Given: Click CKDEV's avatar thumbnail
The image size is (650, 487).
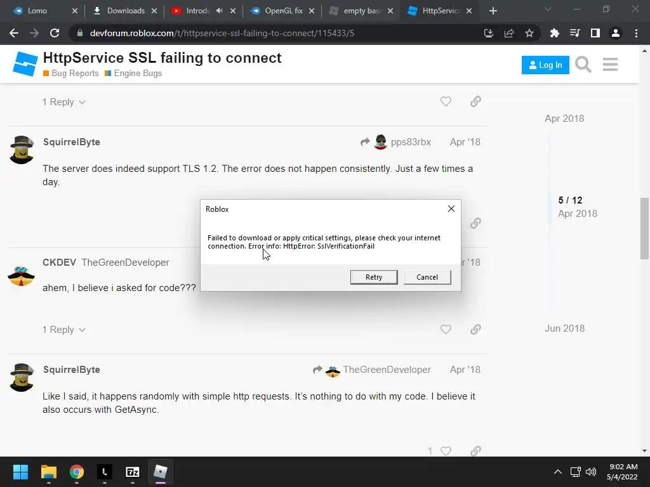Looking at the screenshot, I should tap(21, 276).
